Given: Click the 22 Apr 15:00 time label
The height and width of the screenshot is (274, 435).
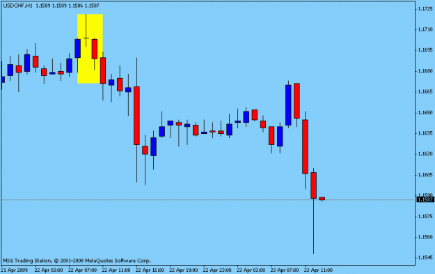Looking at the screenshot, I should coord(150,270).
